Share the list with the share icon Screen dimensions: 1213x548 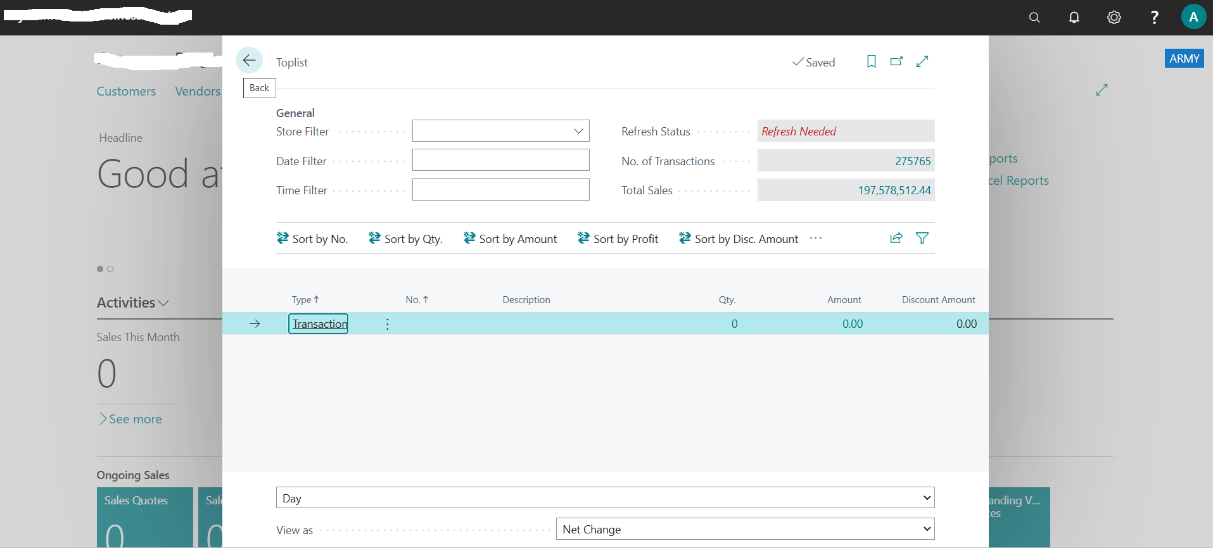[x=896, y=238]
